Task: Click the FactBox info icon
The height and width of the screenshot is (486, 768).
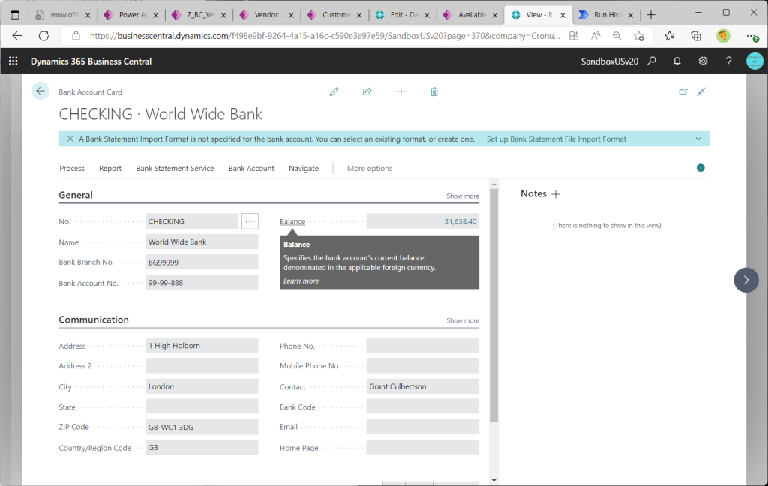Action: tap(700, 168)
